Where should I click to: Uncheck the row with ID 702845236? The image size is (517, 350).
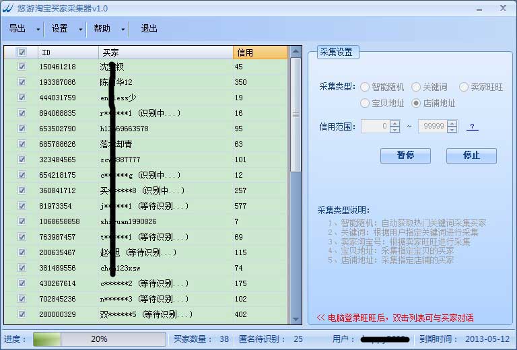(22, 299)
